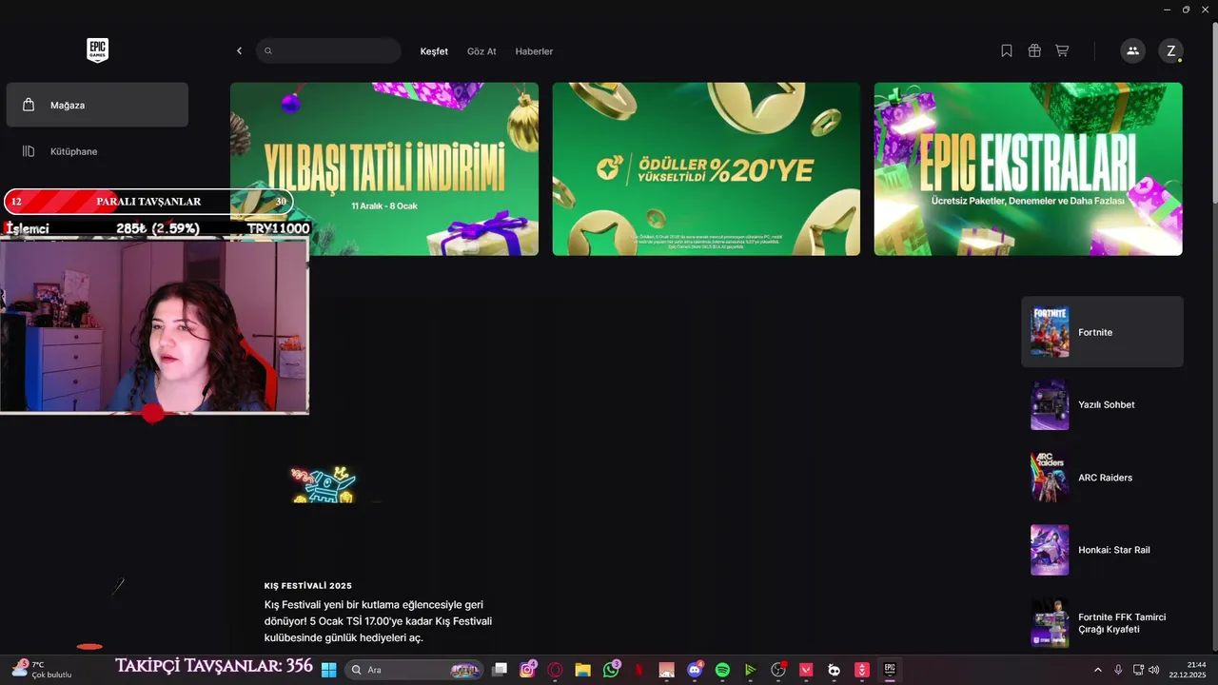Click the Windows Ara search box
Viewport: 1218px width, 685px height.
[412, 670]
